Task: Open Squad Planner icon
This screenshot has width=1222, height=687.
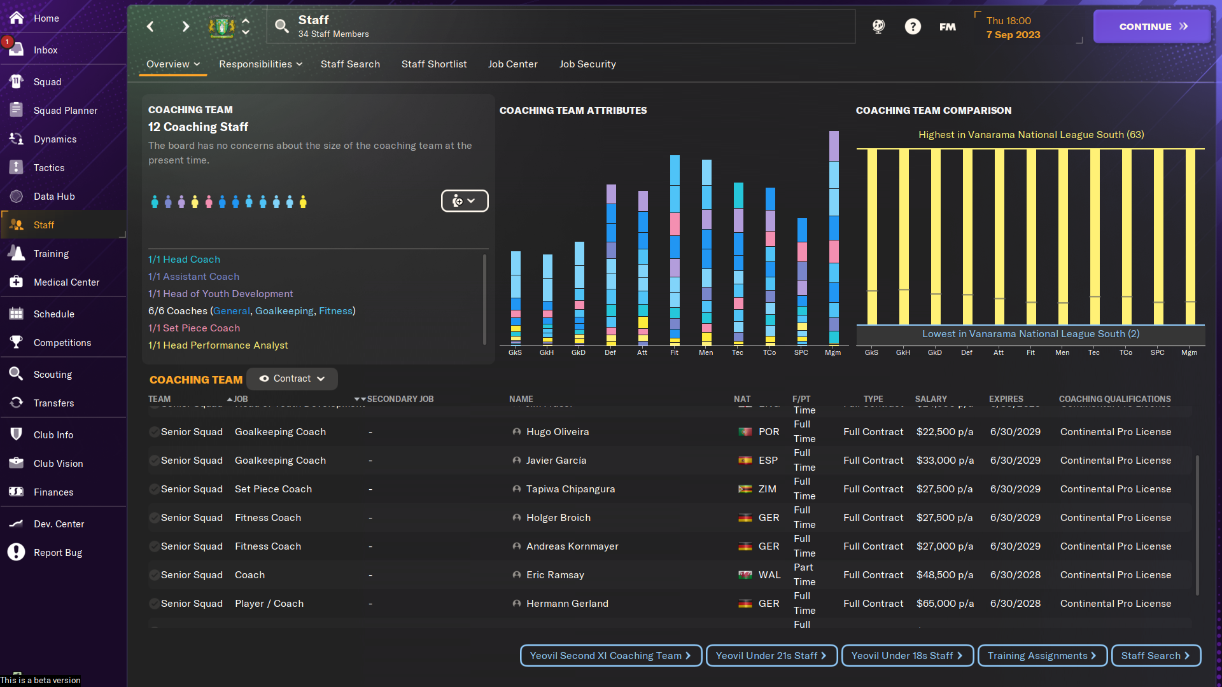Action: pyautogui.click(x=17, y=110)
